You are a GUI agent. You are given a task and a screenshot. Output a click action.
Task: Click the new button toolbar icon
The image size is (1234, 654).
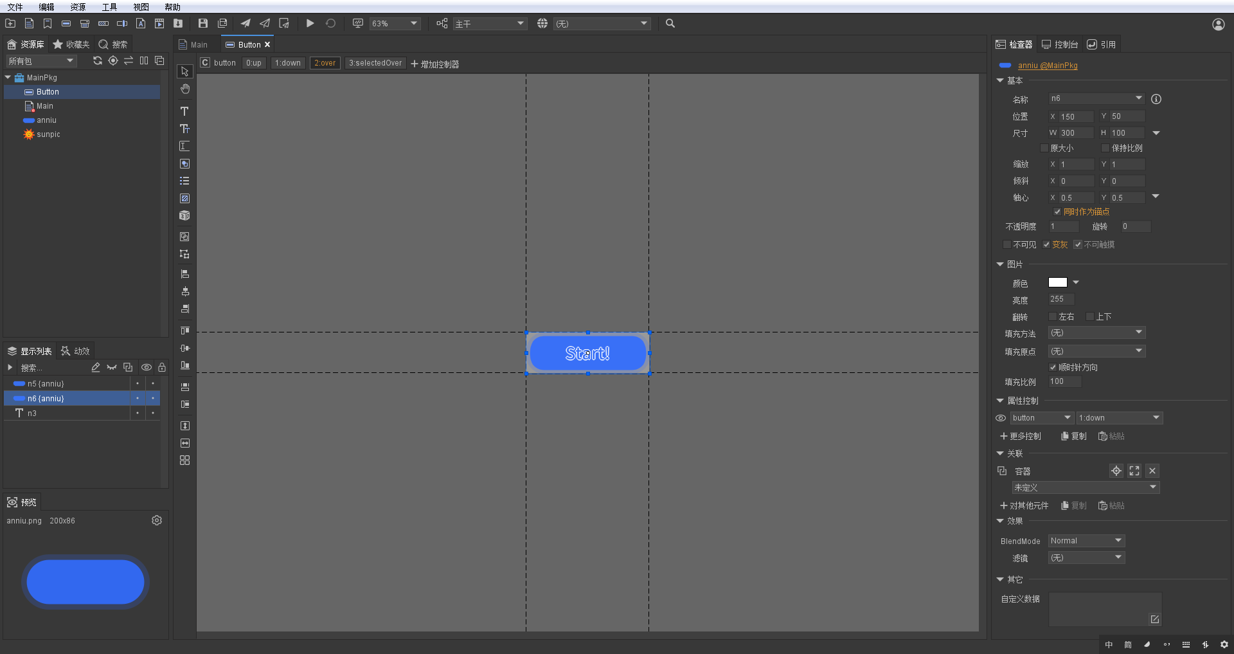pyautogui.click(x=66, y=23)
